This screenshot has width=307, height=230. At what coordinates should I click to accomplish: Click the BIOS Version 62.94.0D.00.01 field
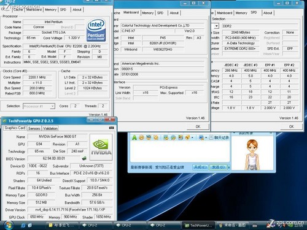(x=54, y=158)
